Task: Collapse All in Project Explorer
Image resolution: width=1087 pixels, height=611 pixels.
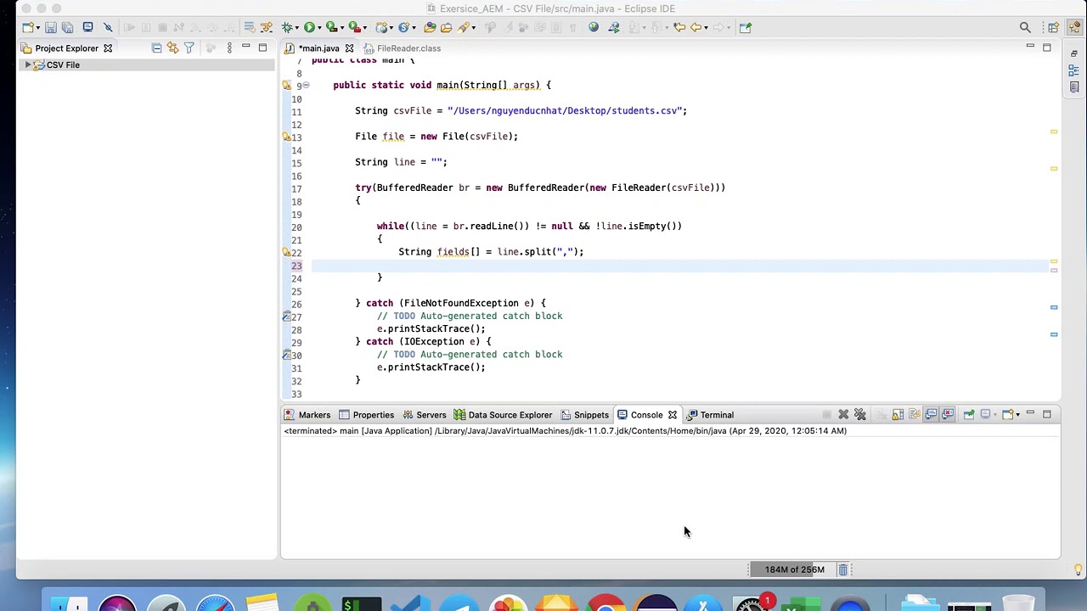Action: coord(156,48)
